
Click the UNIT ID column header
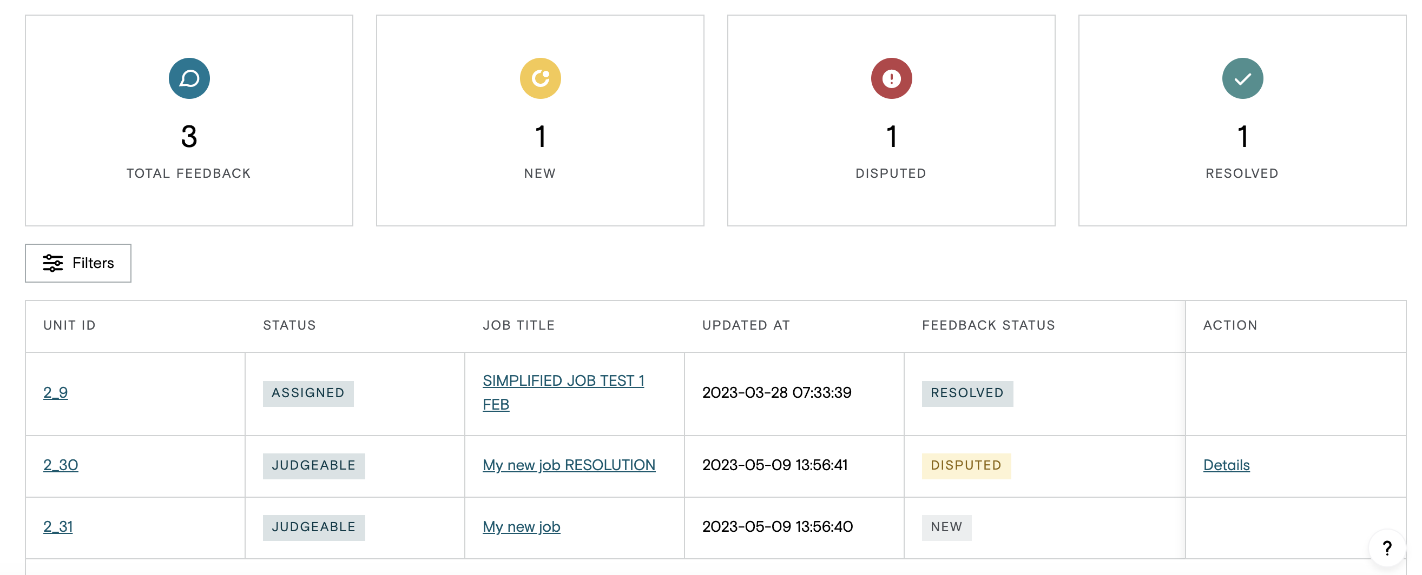tap(70, 325)
